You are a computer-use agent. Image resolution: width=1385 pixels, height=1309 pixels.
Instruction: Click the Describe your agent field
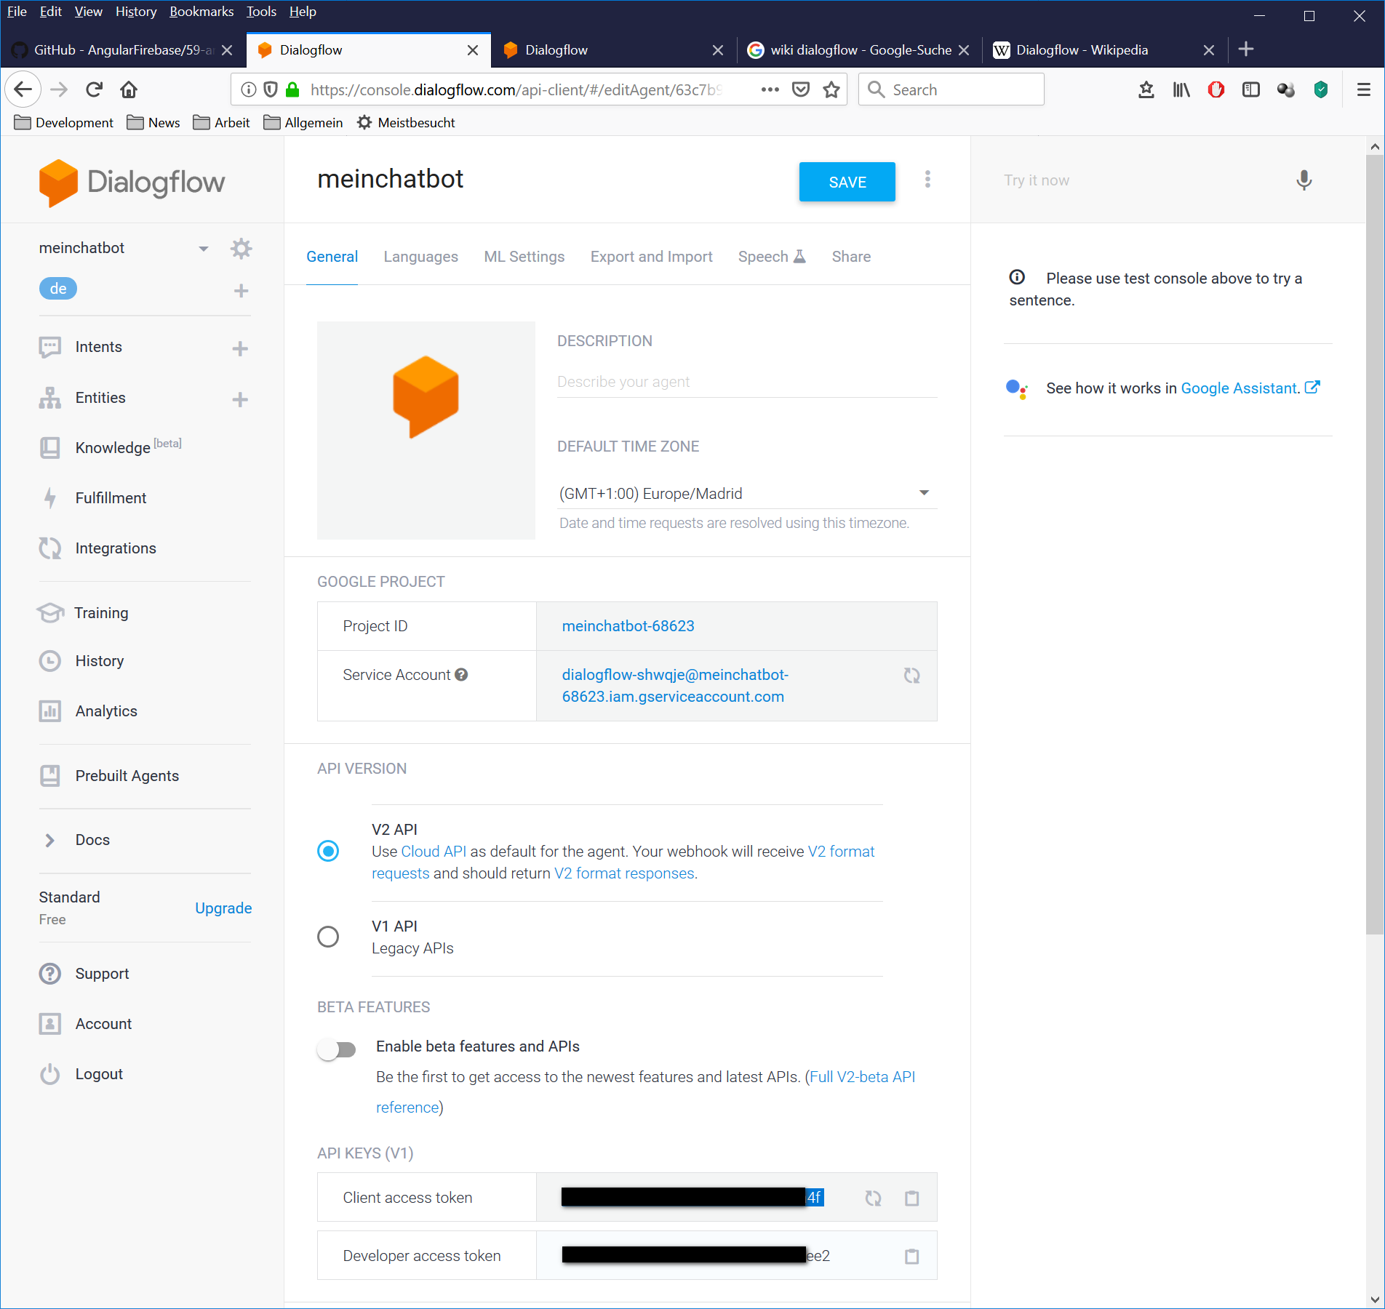[746, 382]
